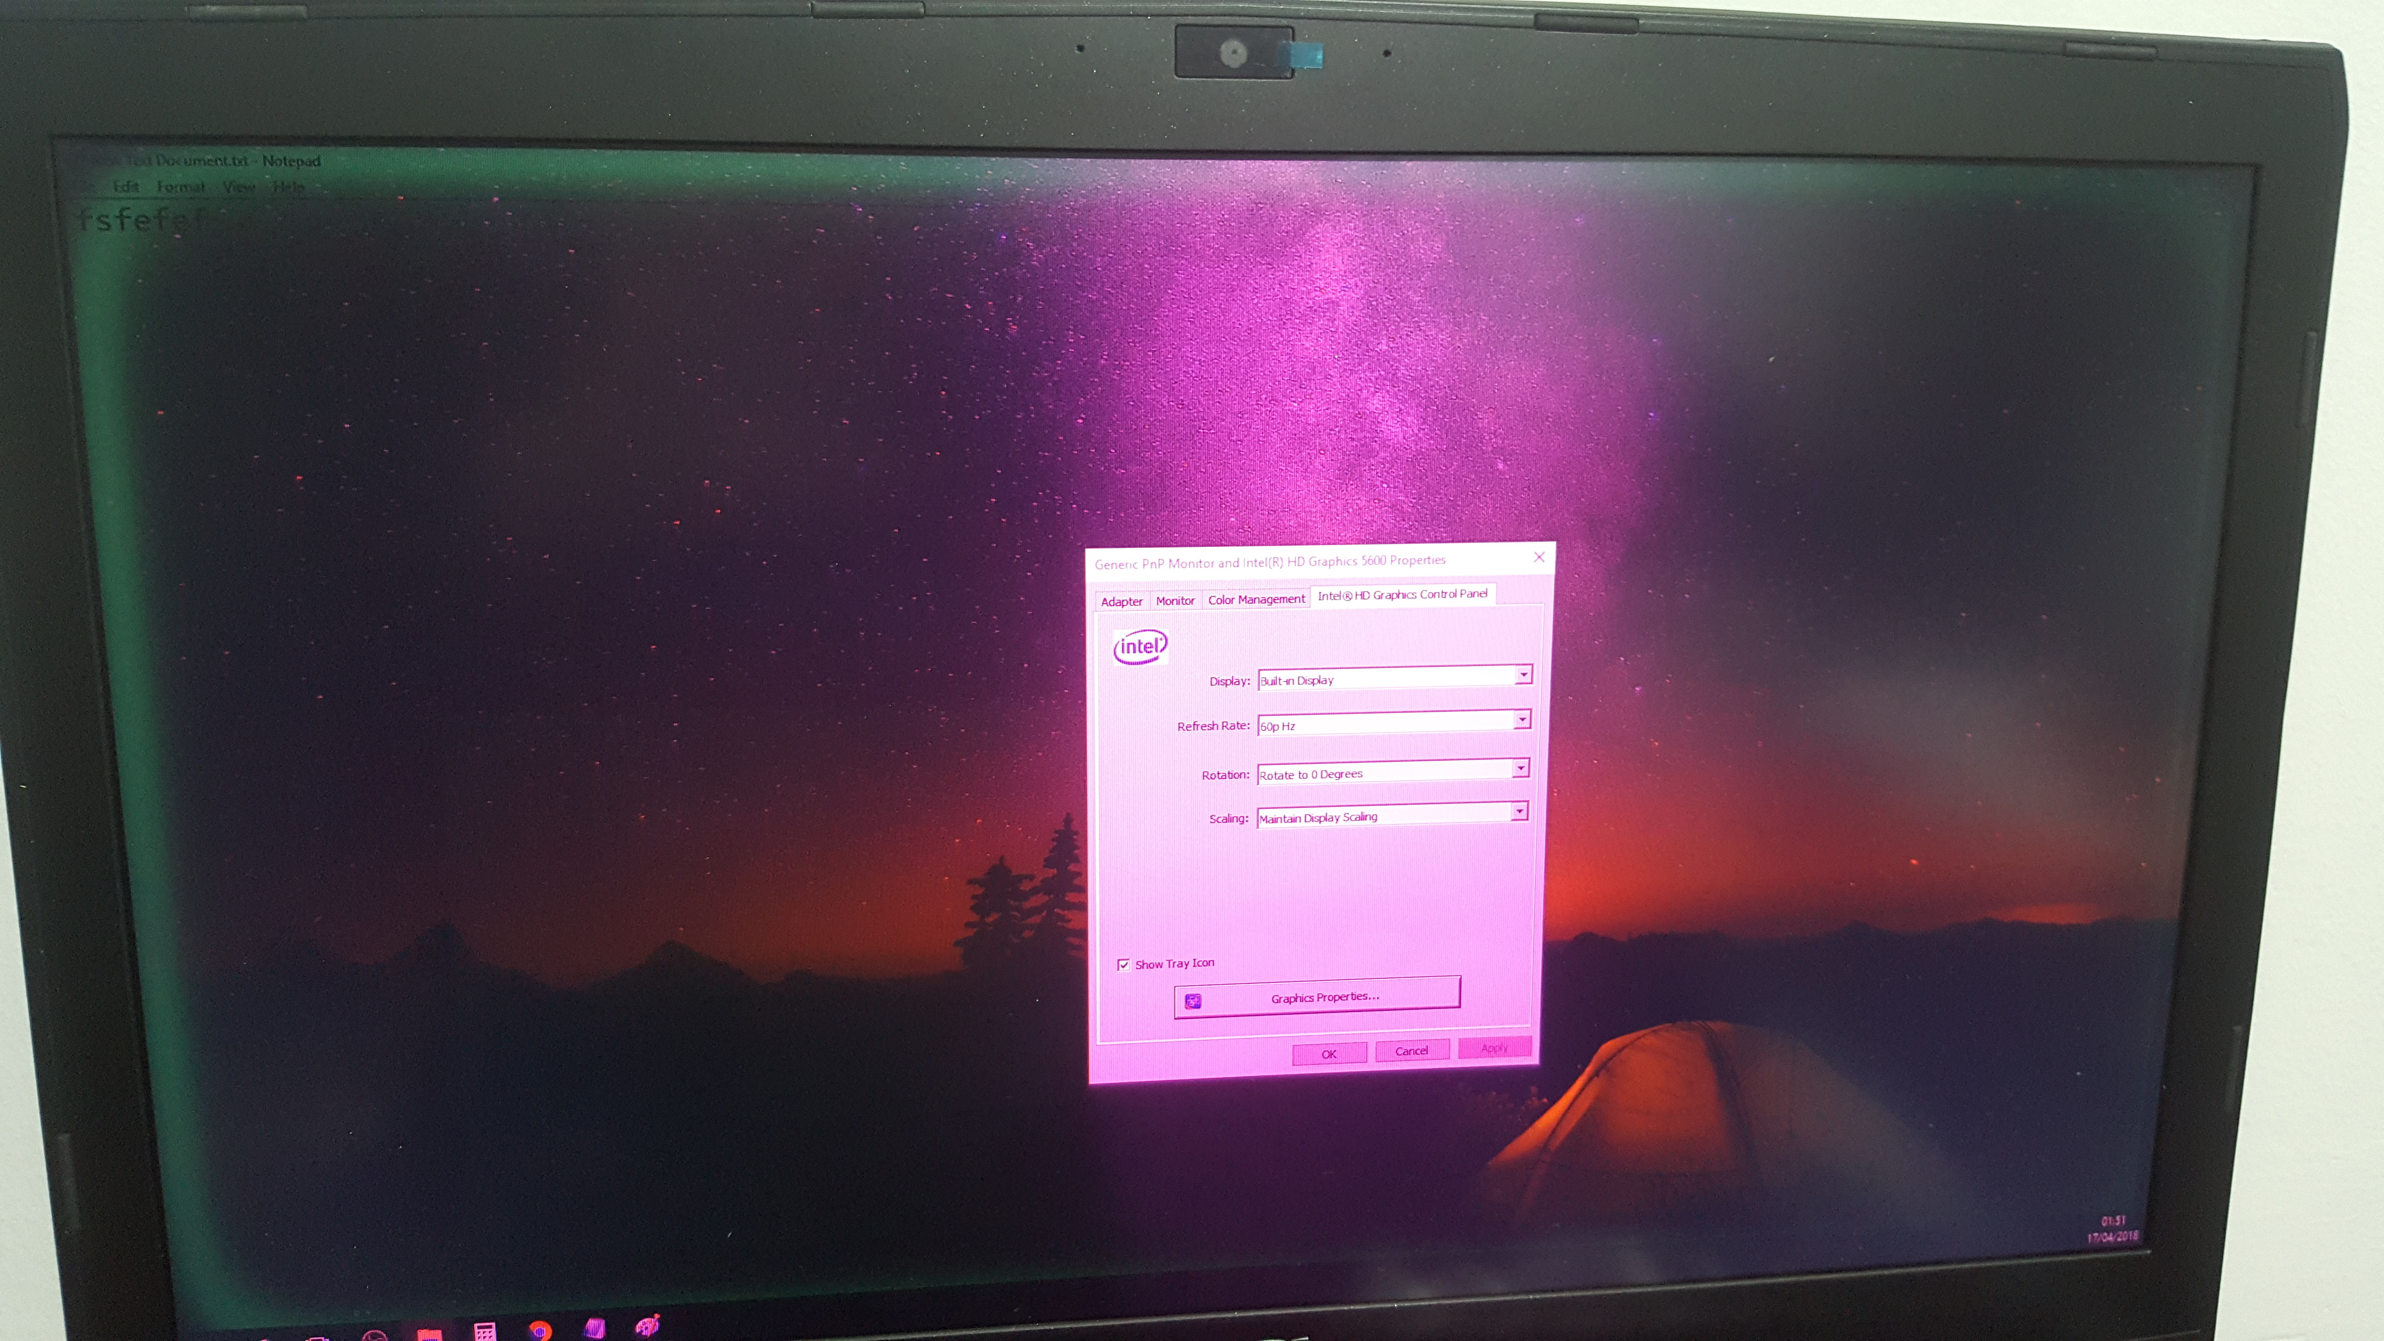Screen dimensions: 2384x1341
Task: Open Notepad's Help menu
Action: point(288,187)
